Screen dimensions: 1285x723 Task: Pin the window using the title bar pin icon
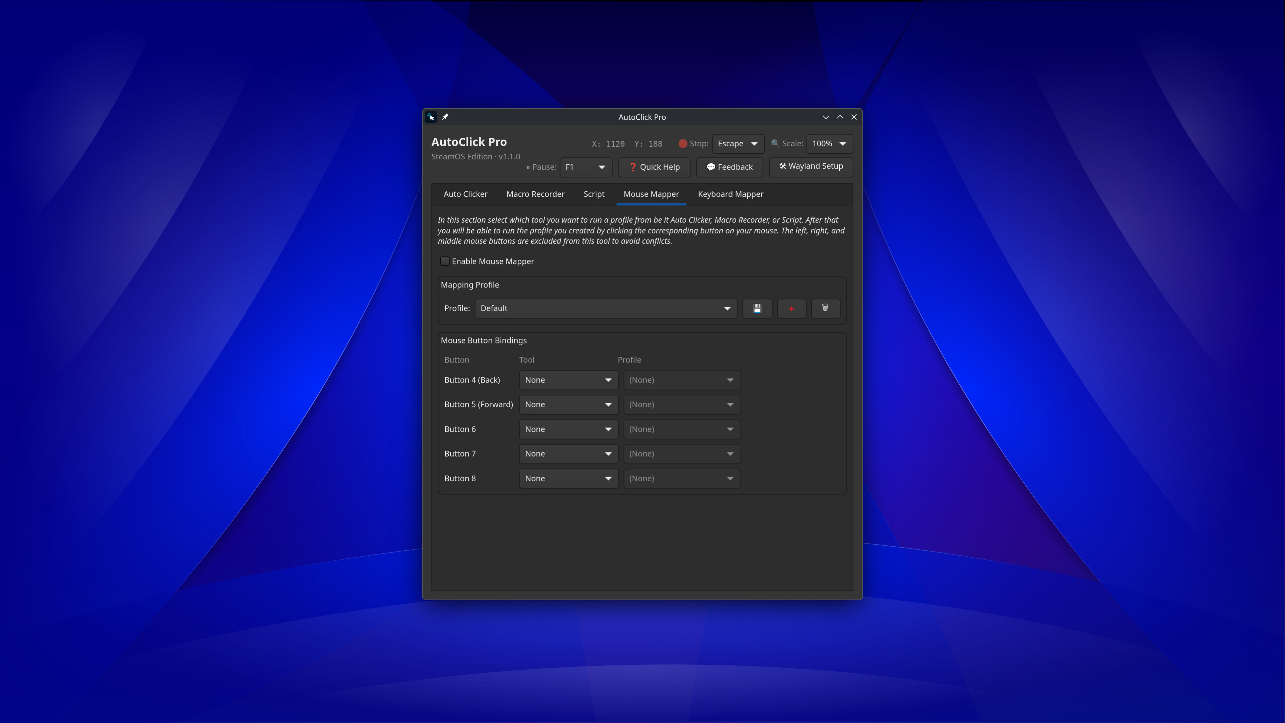coord(445,117)
